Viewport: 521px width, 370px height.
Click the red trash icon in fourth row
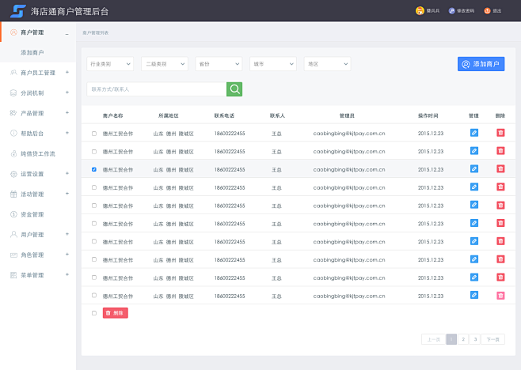coord(500,187)
